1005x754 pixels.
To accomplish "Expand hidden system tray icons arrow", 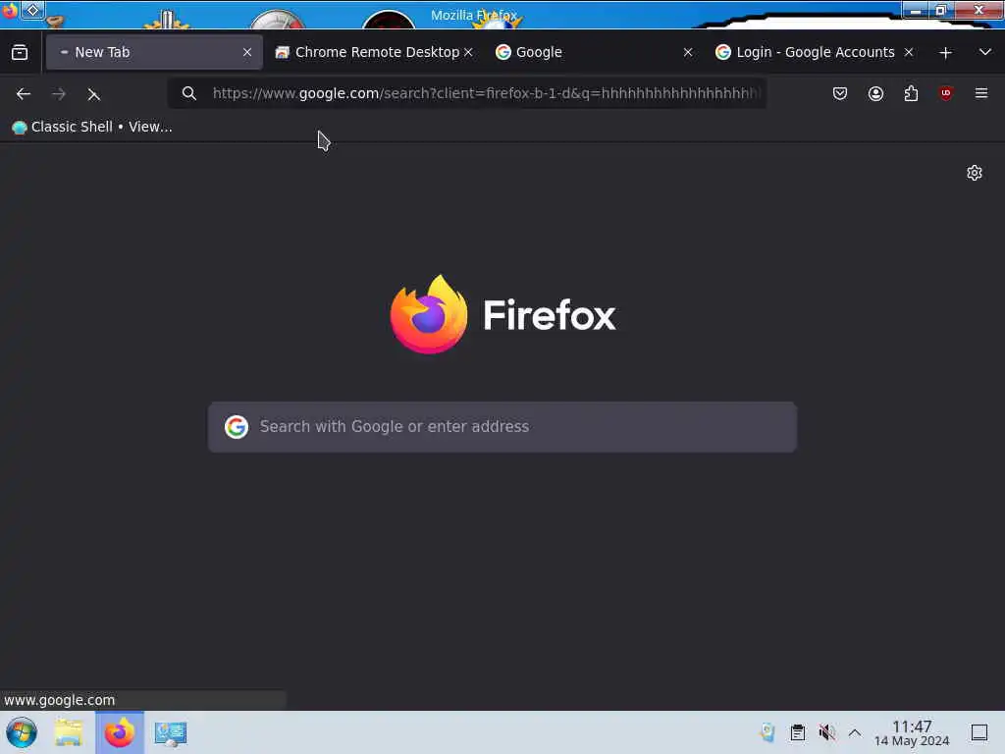I will tap(855, 732).
